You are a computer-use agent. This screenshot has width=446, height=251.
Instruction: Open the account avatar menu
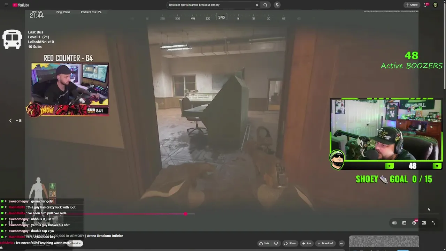pos(435,5)
